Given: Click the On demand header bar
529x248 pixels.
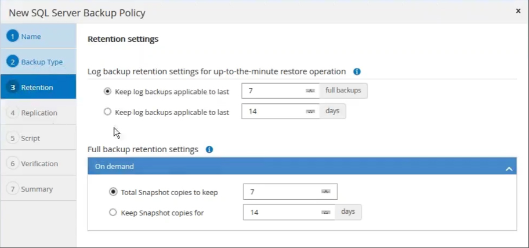Looking at the screenshot, I should pyautogui.click(x=290, y=167).
